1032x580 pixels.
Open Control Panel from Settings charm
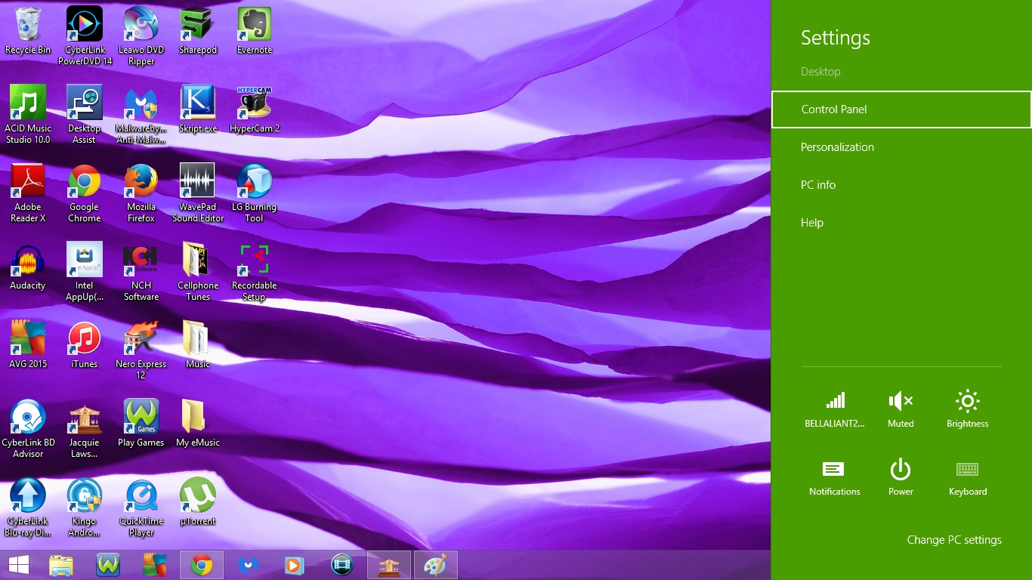coord(901,110)
